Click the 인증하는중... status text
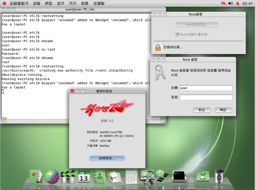 [x=173, y=47]
